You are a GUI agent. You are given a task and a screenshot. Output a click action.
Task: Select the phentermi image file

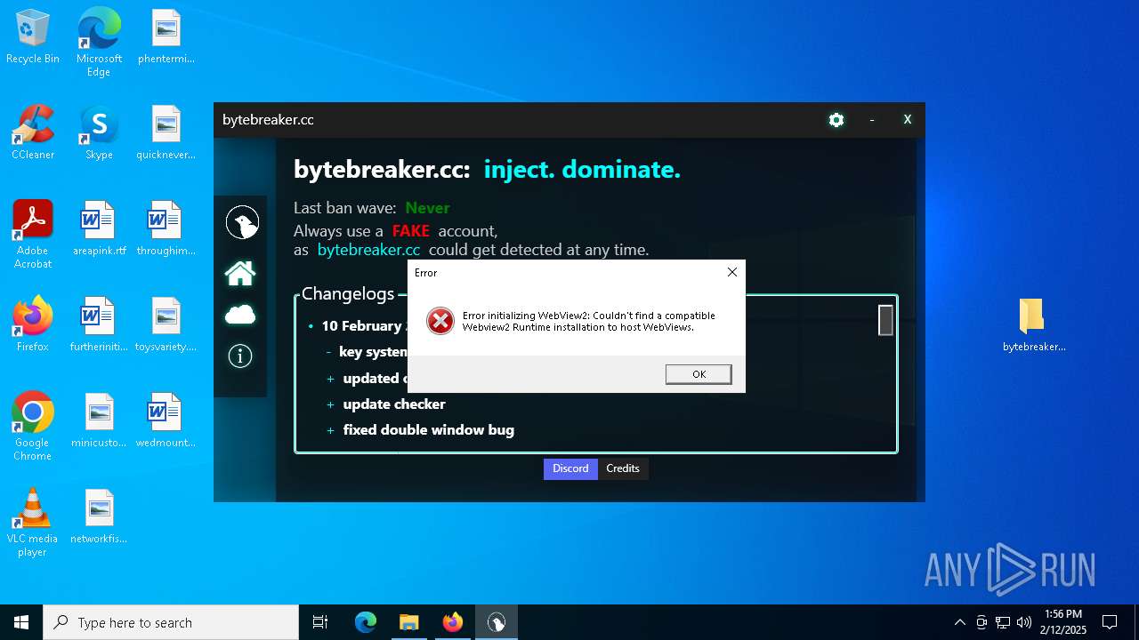click(x=166, y=37)
